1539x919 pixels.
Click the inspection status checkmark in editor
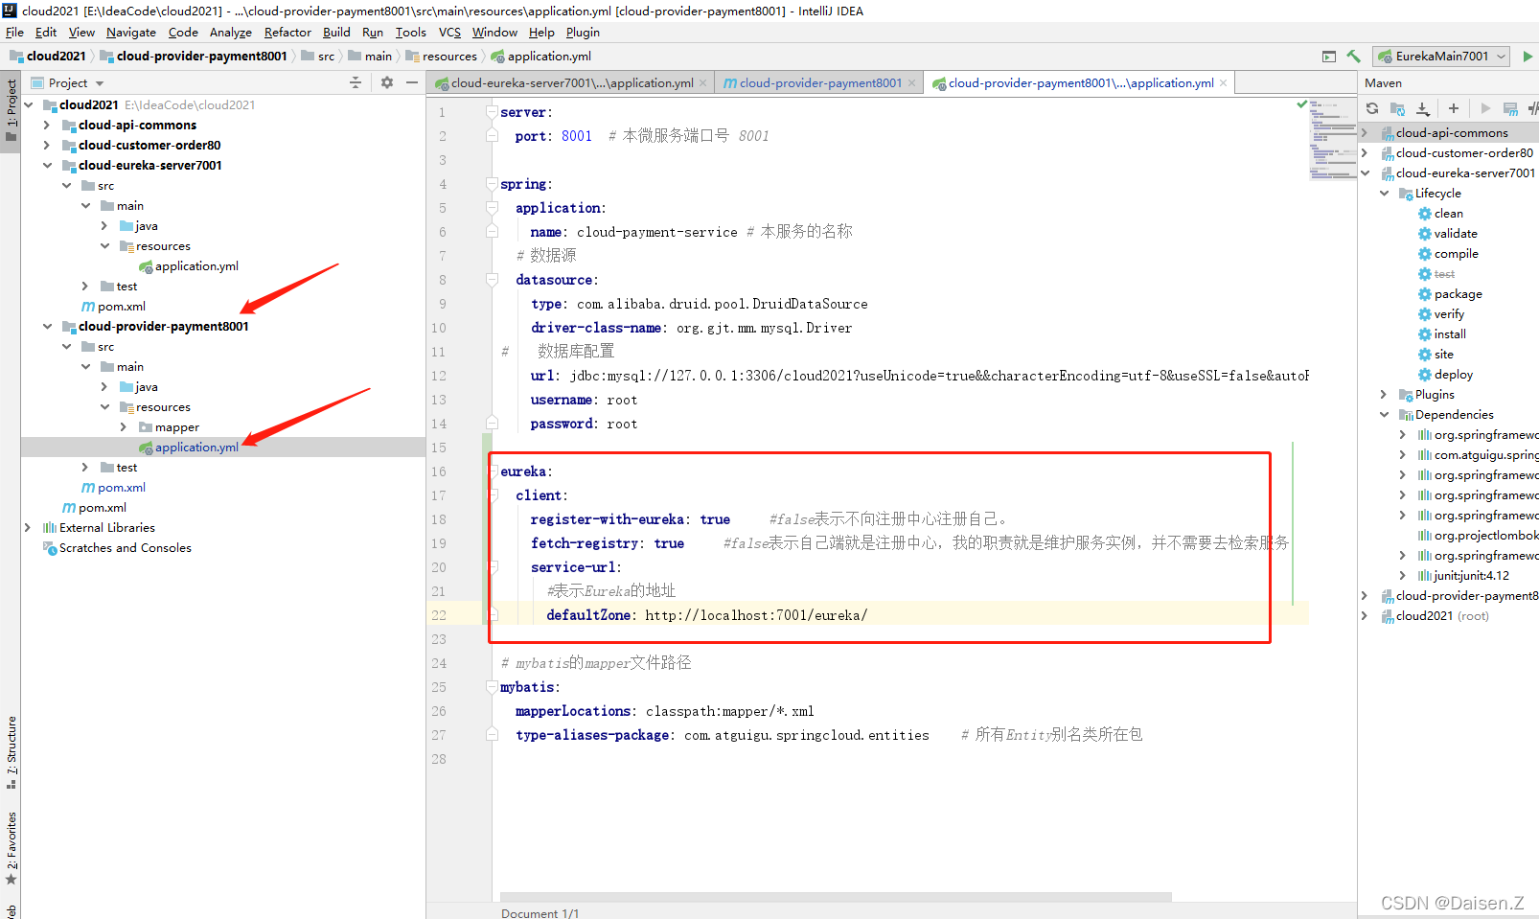point(1301,103)
